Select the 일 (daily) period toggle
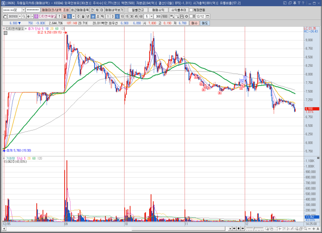 (65, 16)
